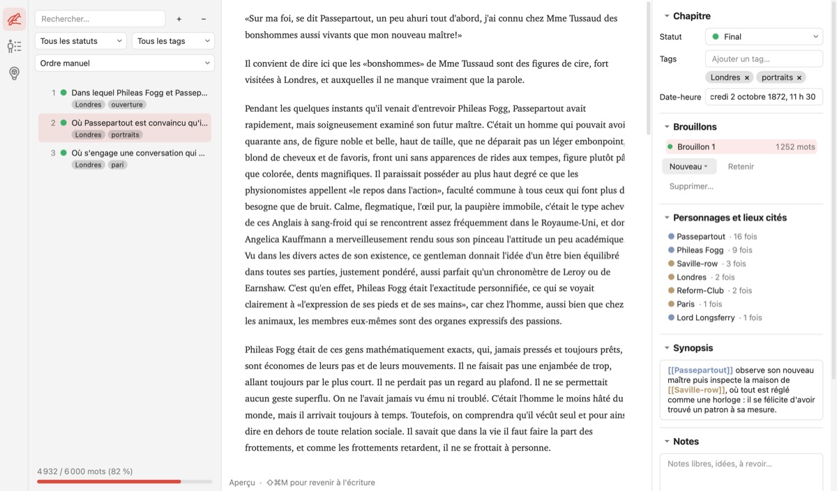Collapse 'Personnages et lieux cités' section
Image resolution: width=837 pixels, height=491 pixels.
click(667, 218)
